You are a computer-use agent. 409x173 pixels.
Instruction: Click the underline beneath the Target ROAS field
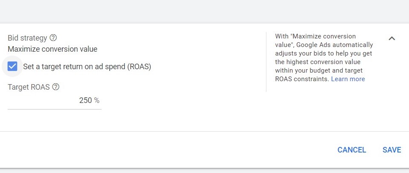coord(55,109)
